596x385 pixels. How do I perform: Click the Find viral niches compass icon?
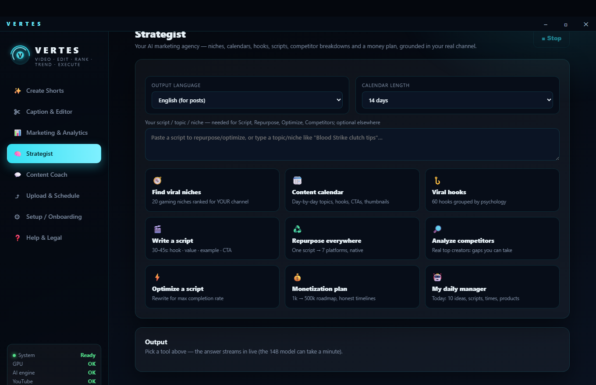[157, 180]
